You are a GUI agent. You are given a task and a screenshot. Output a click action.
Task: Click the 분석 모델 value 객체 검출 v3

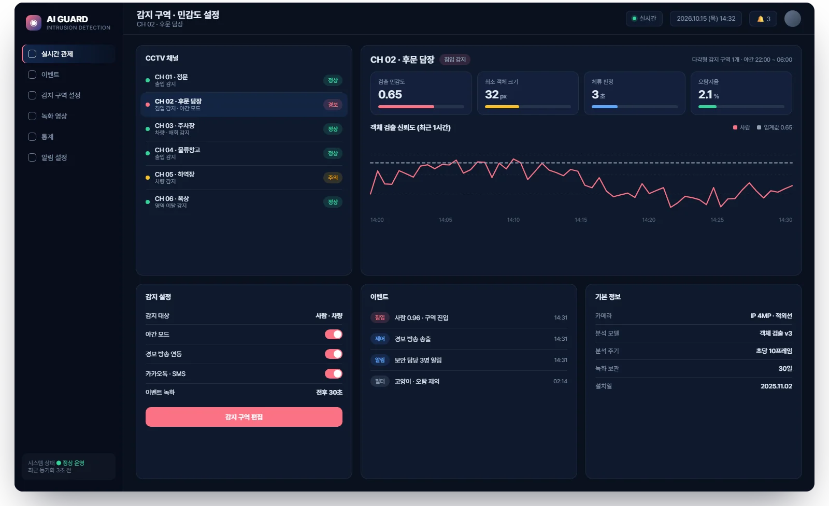click(x=776, y=334)
